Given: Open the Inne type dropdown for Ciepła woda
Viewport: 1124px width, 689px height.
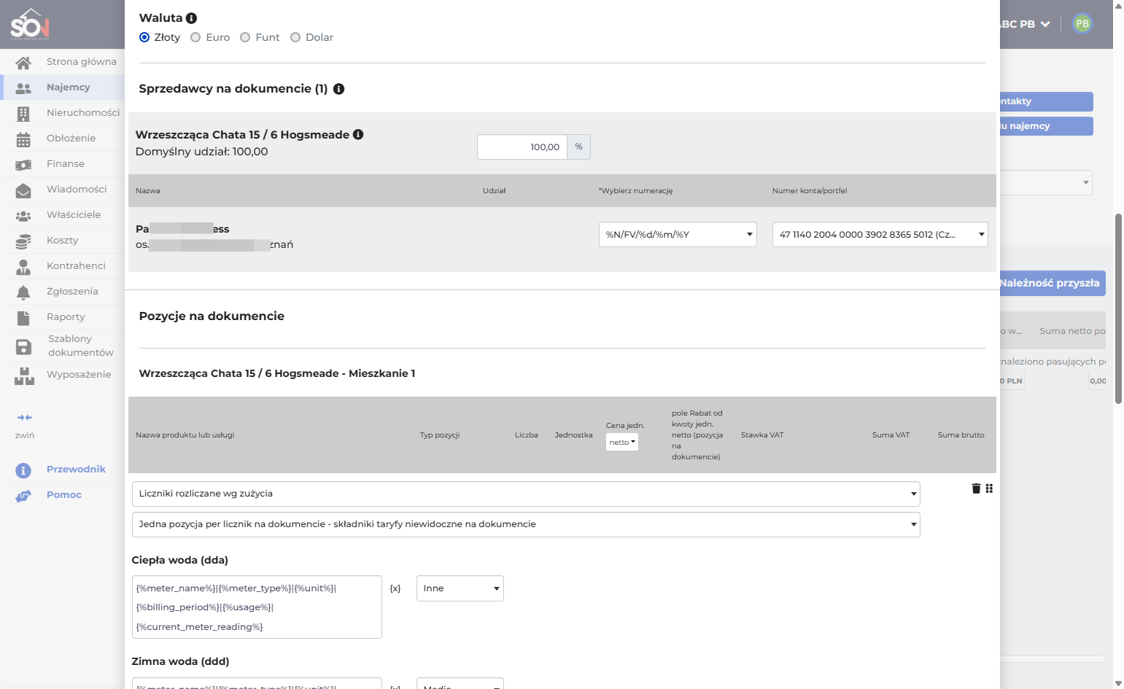Looking at the screenshot, I should (x=460, y=588).
